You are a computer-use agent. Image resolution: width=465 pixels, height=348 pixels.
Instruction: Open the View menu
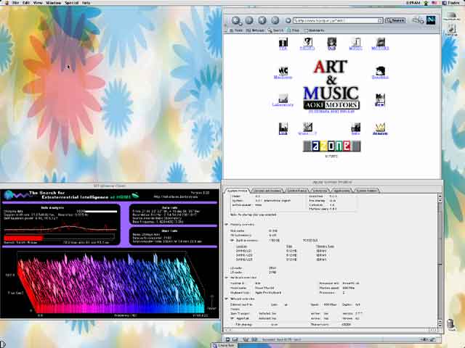(x=38, y=3)
